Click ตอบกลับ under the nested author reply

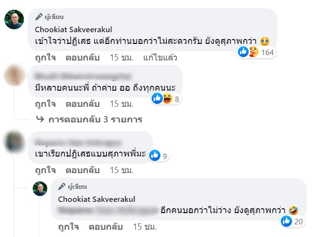pos(104,227)
